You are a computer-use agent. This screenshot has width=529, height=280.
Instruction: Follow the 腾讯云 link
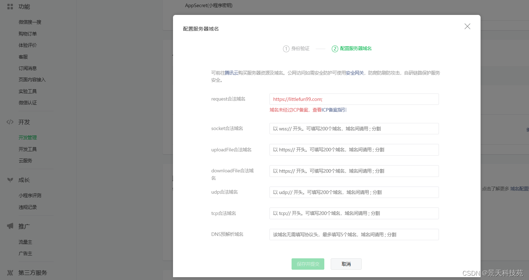pos(231,73)
